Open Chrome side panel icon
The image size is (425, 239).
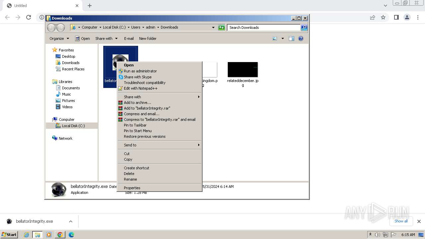coord(396,17)
